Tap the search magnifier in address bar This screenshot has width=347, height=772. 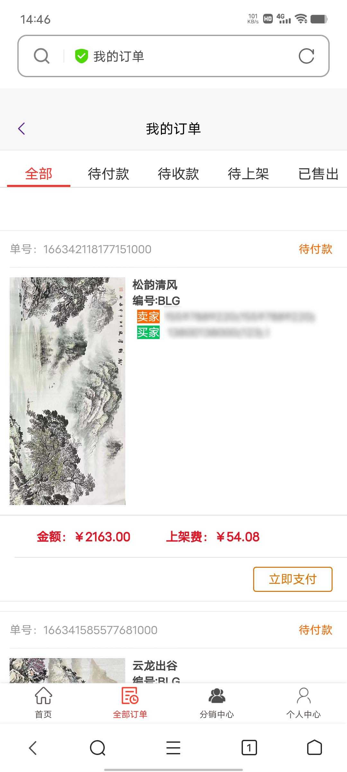42,56
